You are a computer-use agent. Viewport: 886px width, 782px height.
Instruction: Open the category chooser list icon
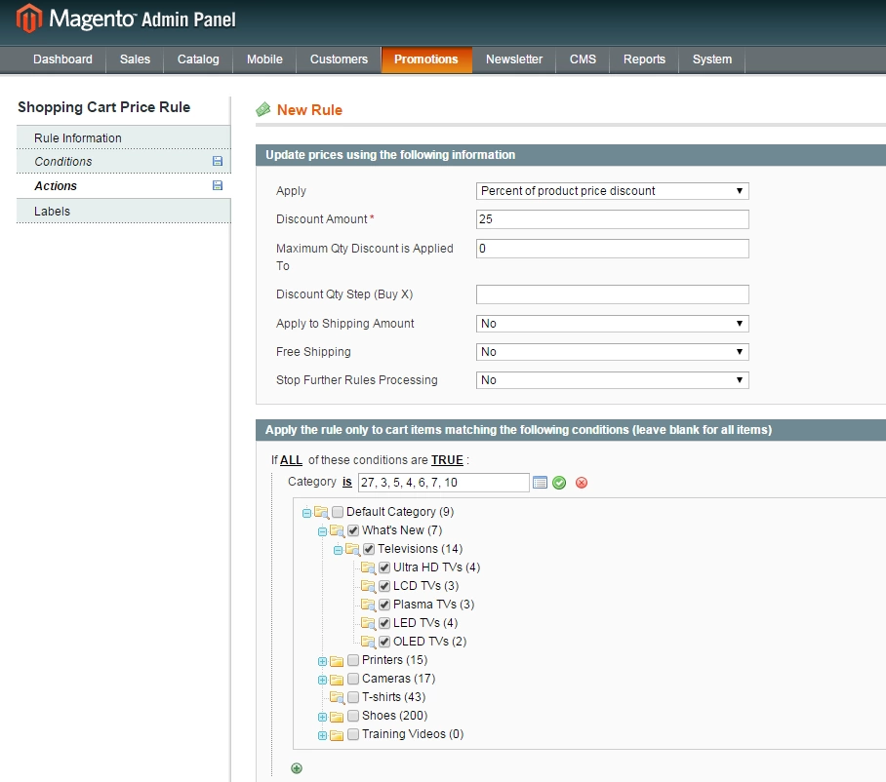[x=541, y=483]
